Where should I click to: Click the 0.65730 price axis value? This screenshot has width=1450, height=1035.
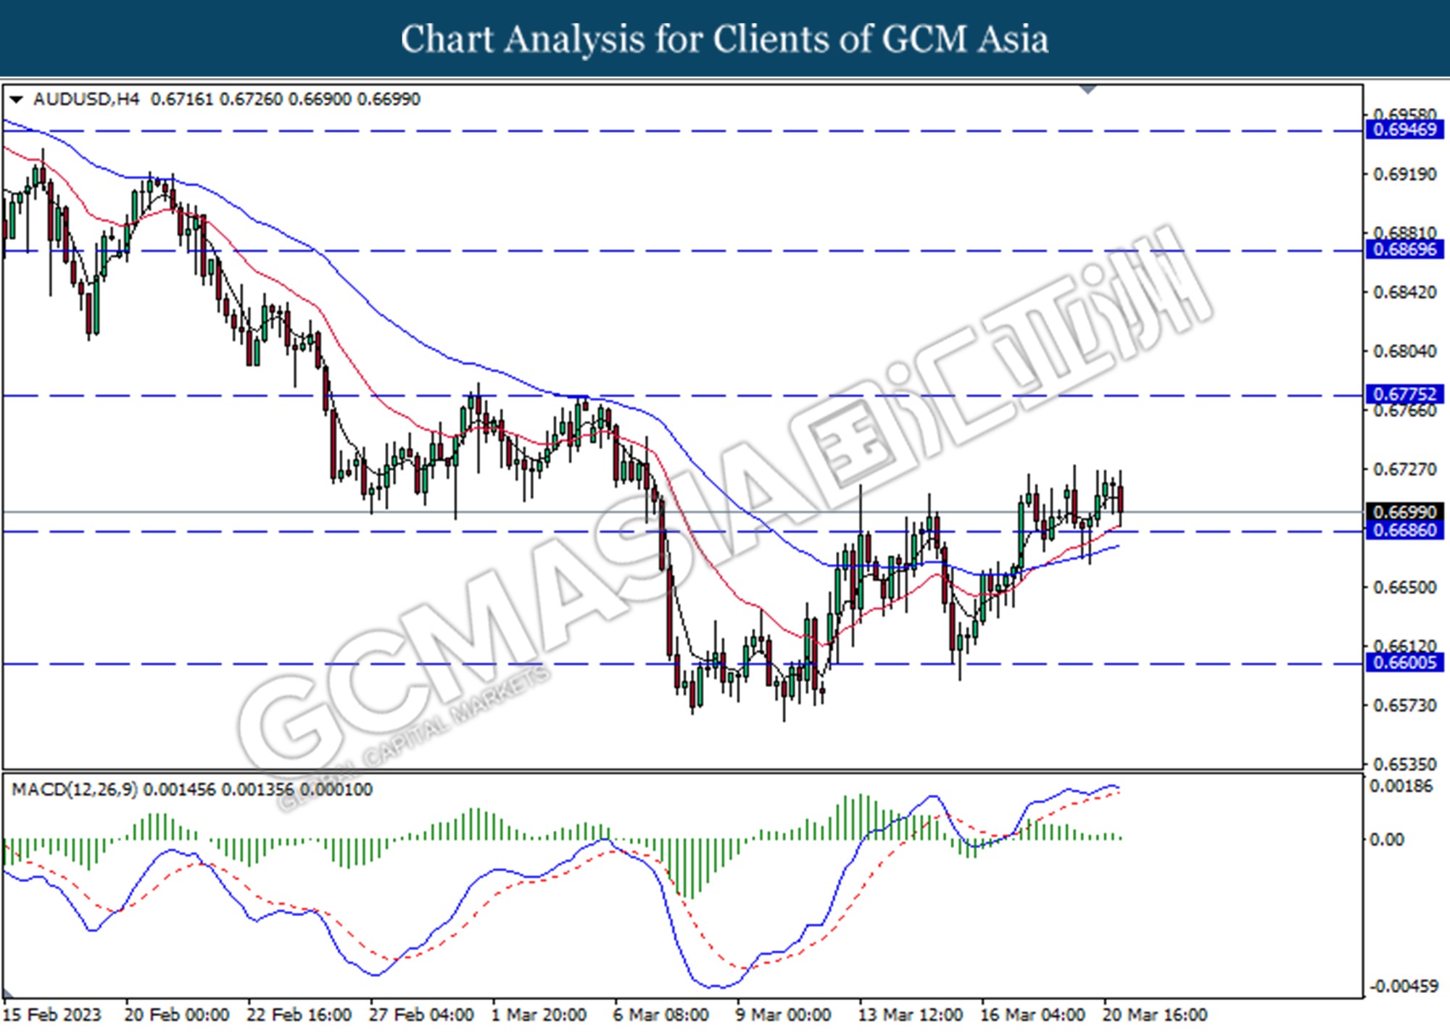[x=1405, y=705]
